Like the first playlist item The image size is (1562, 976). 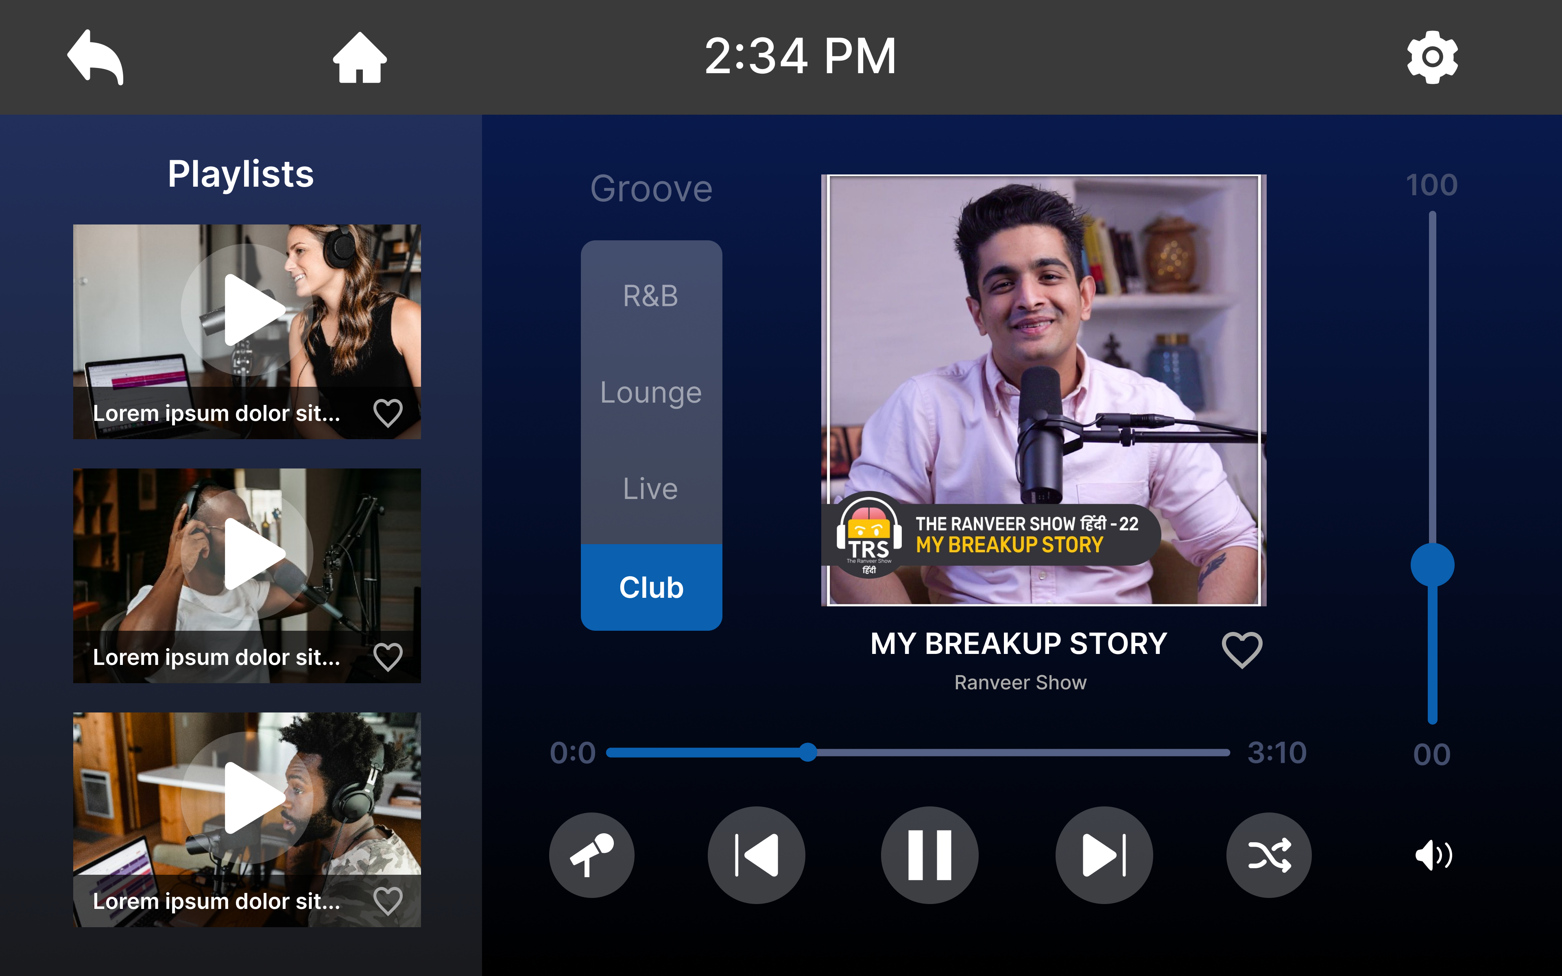[x=388, y=413]
